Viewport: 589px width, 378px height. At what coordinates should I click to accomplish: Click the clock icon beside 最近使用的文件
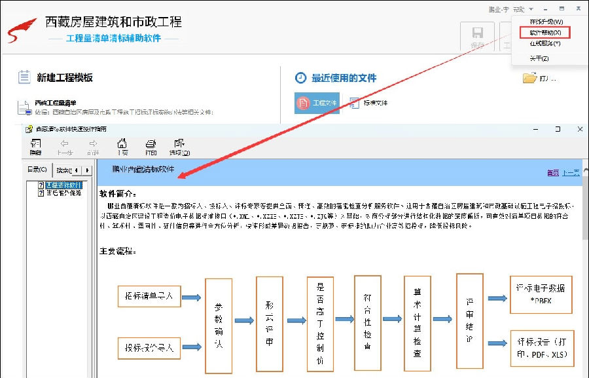click(x=300, y=77)
